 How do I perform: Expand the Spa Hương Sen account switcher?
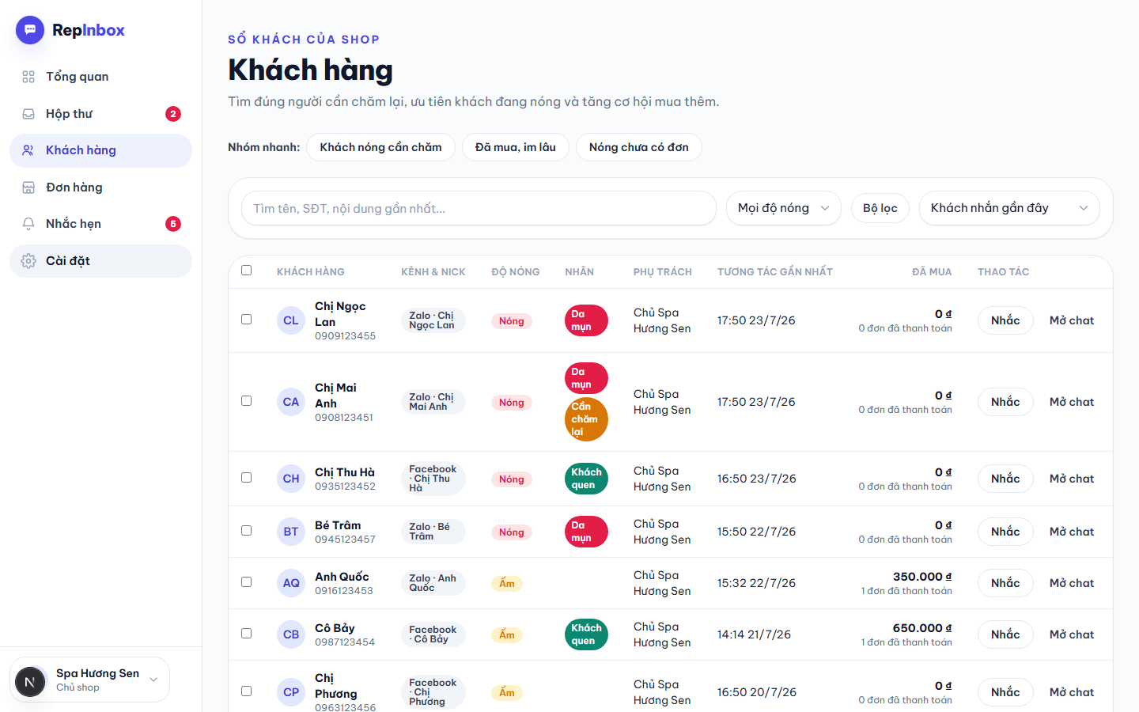tap(89, 680)
